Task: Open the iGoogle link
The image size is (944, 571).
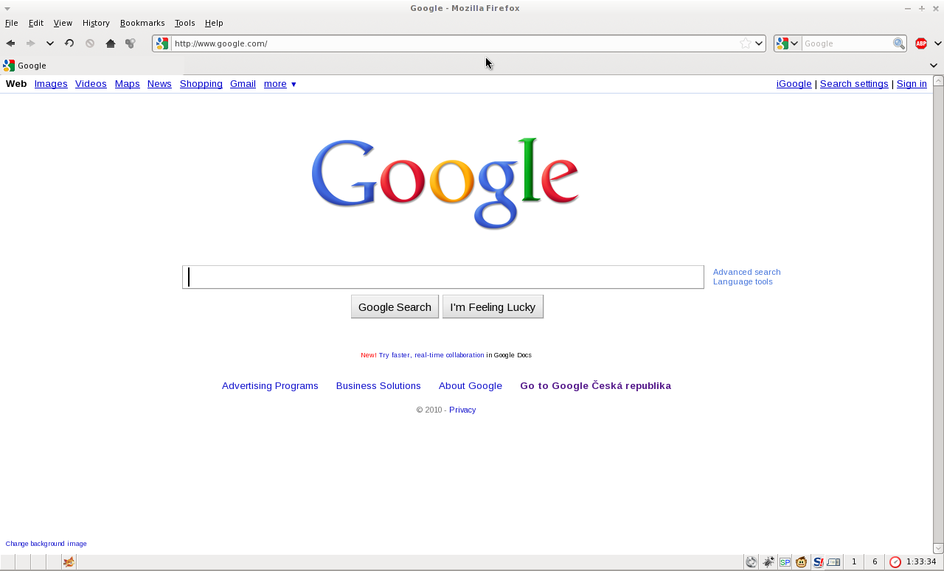Action: [794, 84]
